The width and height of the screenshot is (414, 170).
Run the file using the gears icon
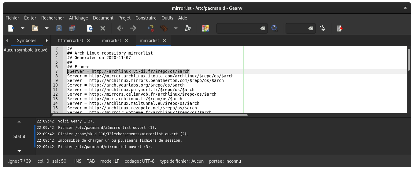pos(188,28)
